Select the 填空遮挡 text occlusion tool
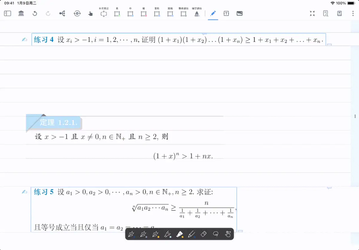The width and height of the screenshot is (359, 250). (197, 12)
